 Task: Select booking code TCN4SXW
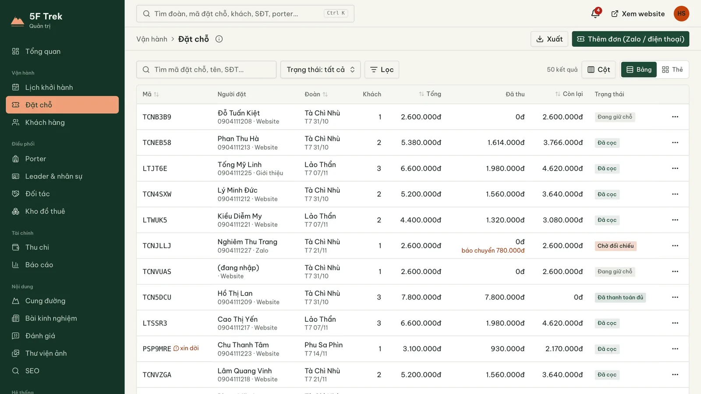[x=157, y=194]
